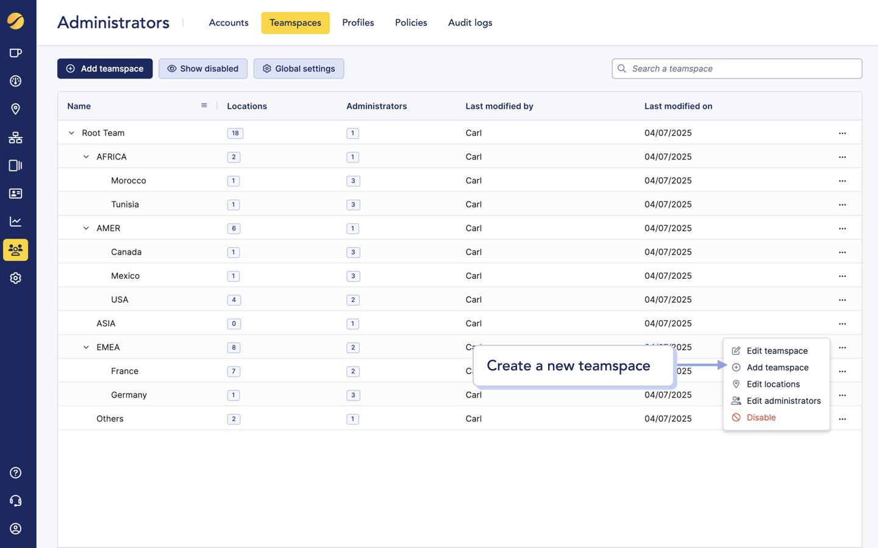Toggle Show disabled teamspaces
Image resolution: width=878 pixels, height=548 pixels.
pyautogui.click(x=203, y=69)
